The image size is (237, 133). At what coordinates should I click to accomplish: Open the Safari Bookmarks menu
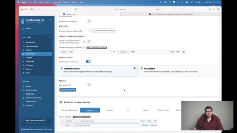point(57,2)
